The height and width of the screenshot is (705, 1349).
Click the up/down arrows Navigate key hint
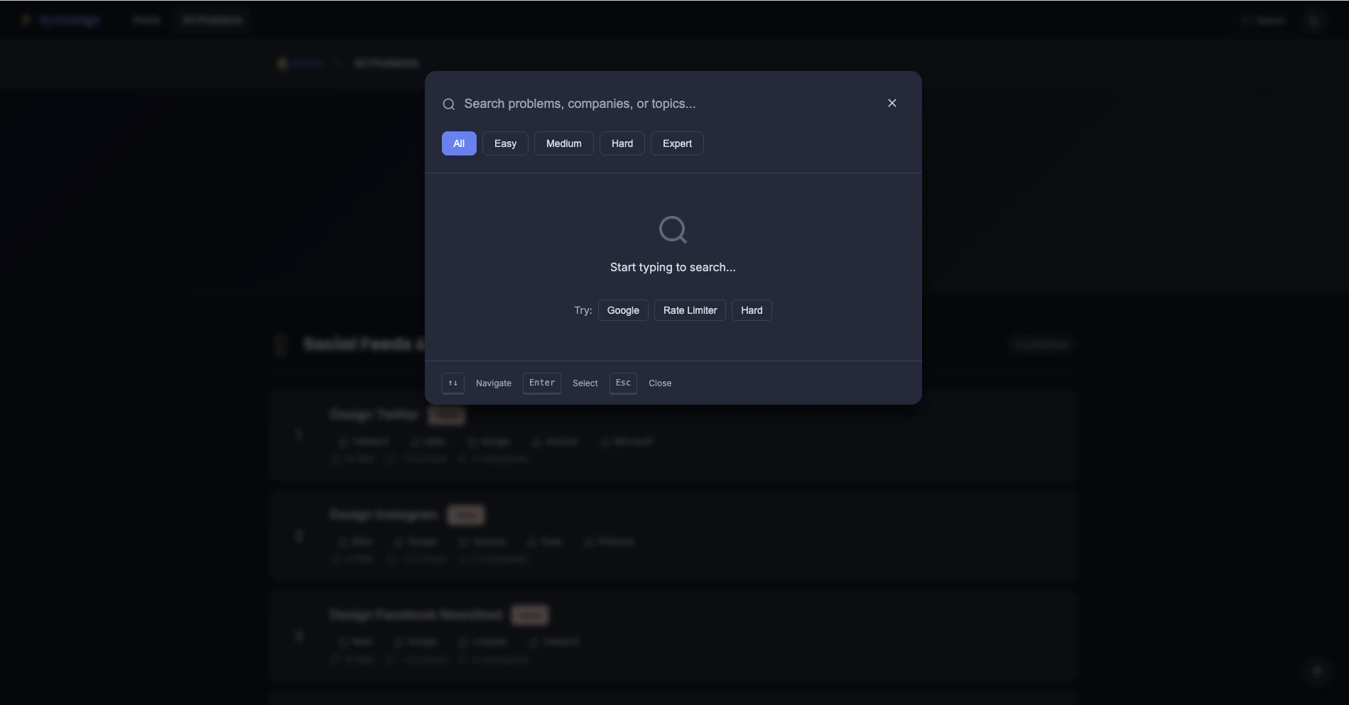click(453, 383)
